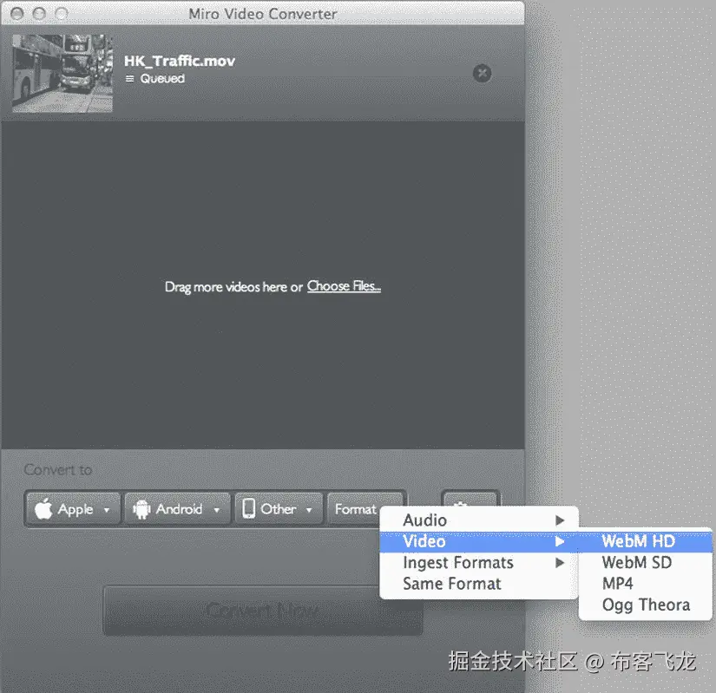Remove HK_Traffic.mov from the queue

point(482,74)
